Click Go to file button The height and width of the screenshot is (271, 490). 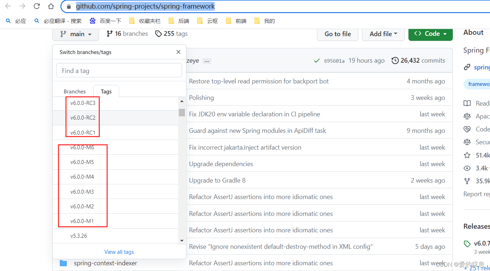coord(338,34)
